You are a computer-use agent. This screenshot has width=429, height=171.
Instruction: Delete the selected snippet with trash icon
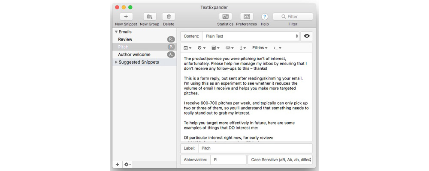pos(168,17)
